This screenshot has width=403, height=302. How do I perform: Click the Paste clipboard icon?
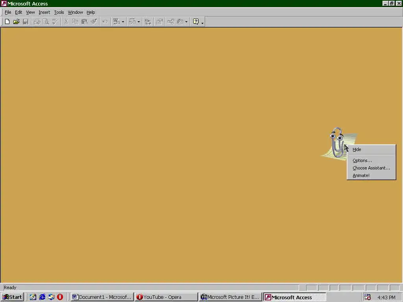point(84,22)
